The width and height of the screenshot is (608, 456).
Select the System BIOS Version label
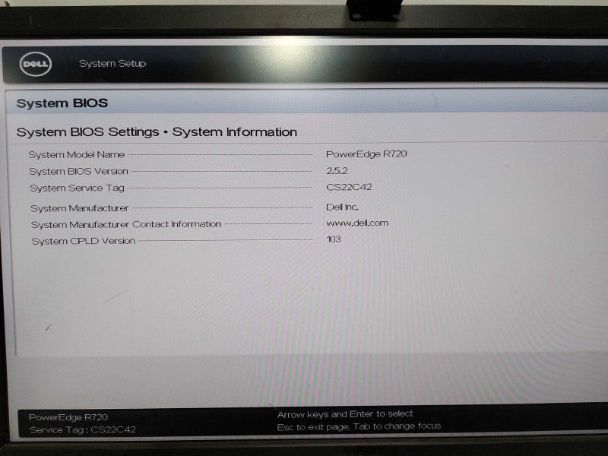point(79,172)
